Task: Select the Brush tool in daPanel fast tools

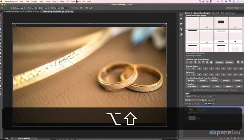Action: (191, 62)
